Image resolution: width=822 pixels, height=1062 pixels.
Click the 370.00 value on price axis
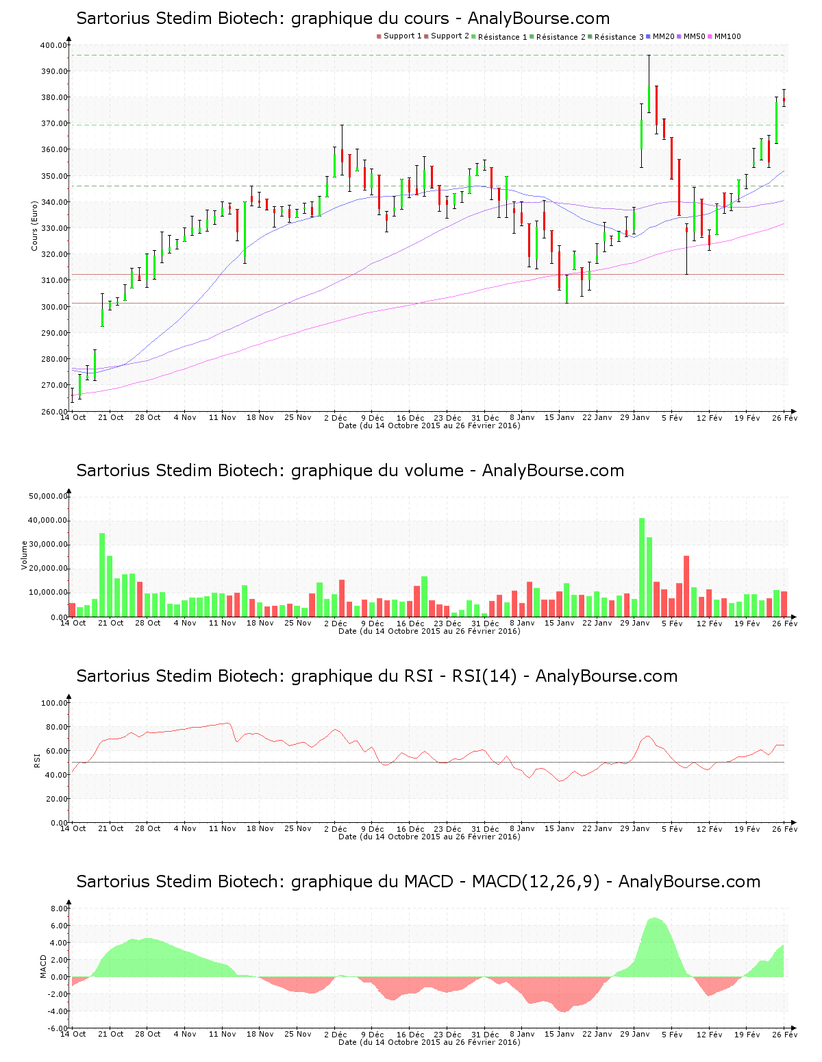(x=53, y=123)
